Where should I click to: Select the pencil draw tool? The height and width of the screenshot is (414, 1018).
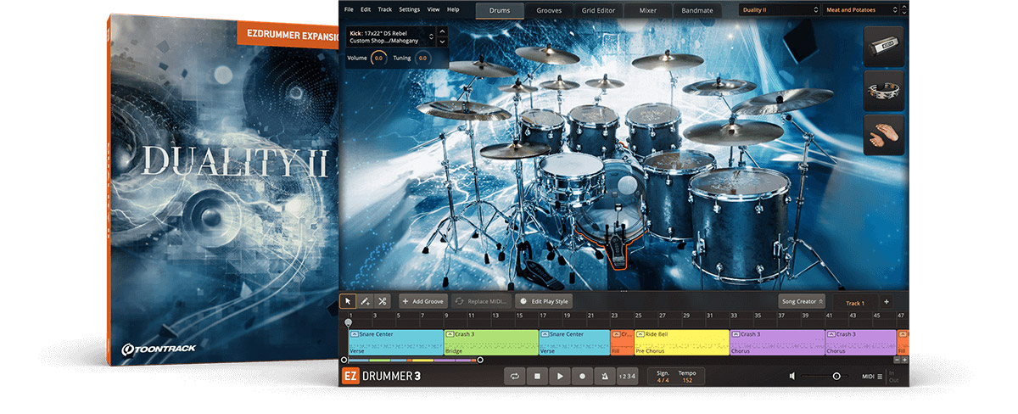365,301
